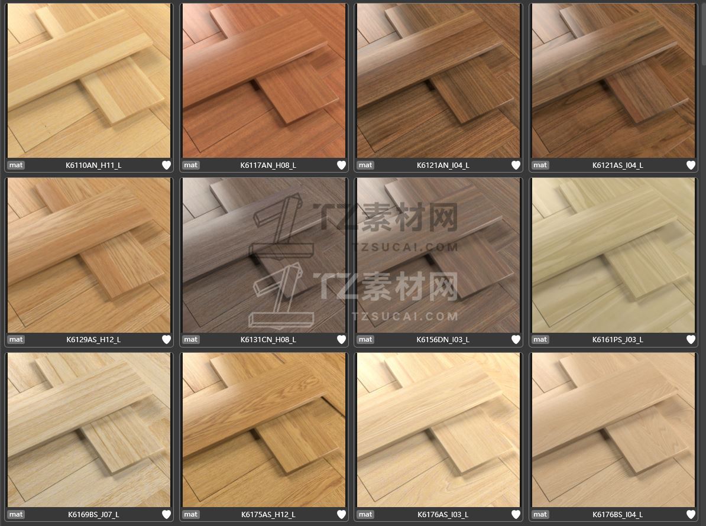Favorite the K6117AN_H08_L material heart

341,165
